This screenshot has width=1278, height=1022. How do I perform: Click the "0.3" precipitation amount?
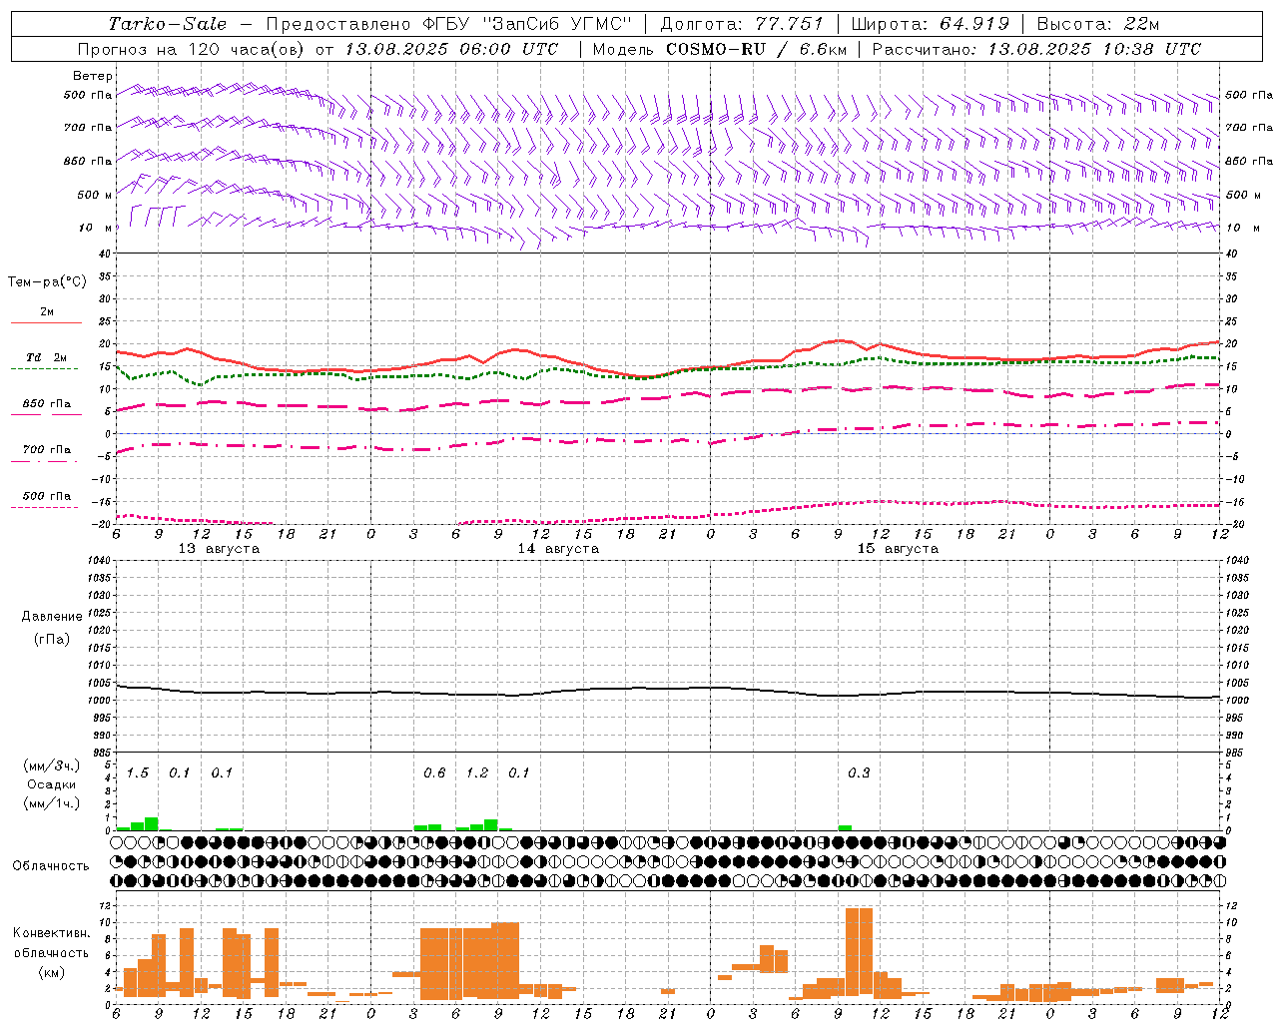point(859,773)
